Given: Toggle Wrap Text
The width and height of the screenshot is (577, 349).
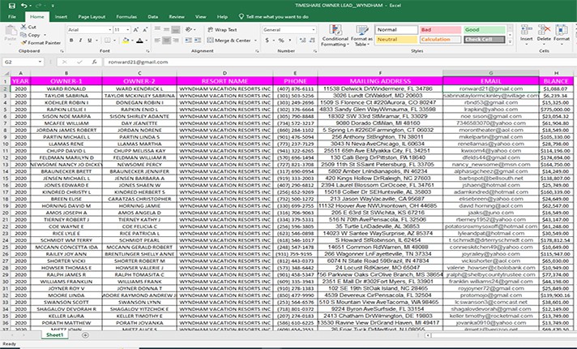Looking at the screenshot, I should coord(222,29).
